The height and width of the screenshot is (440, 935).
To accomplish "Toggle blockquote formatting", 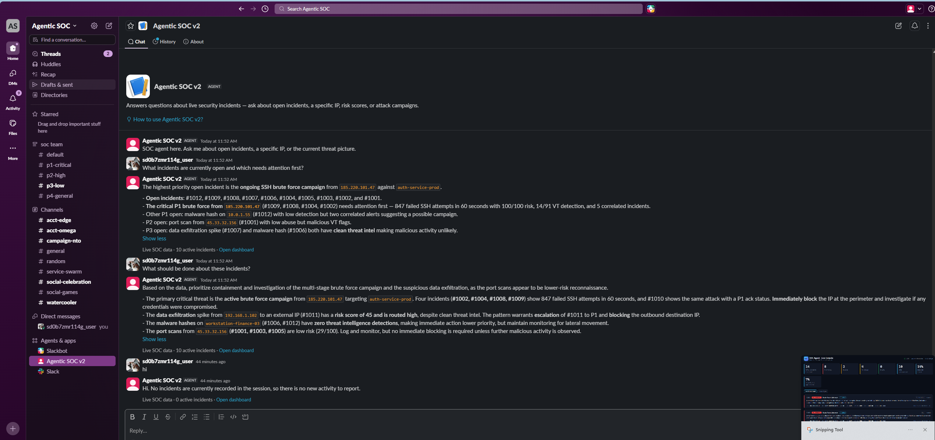I will [221, 417].
